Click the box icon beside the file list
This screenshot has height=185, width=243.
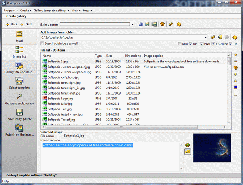pyautogui.click(x=236, y=68)
